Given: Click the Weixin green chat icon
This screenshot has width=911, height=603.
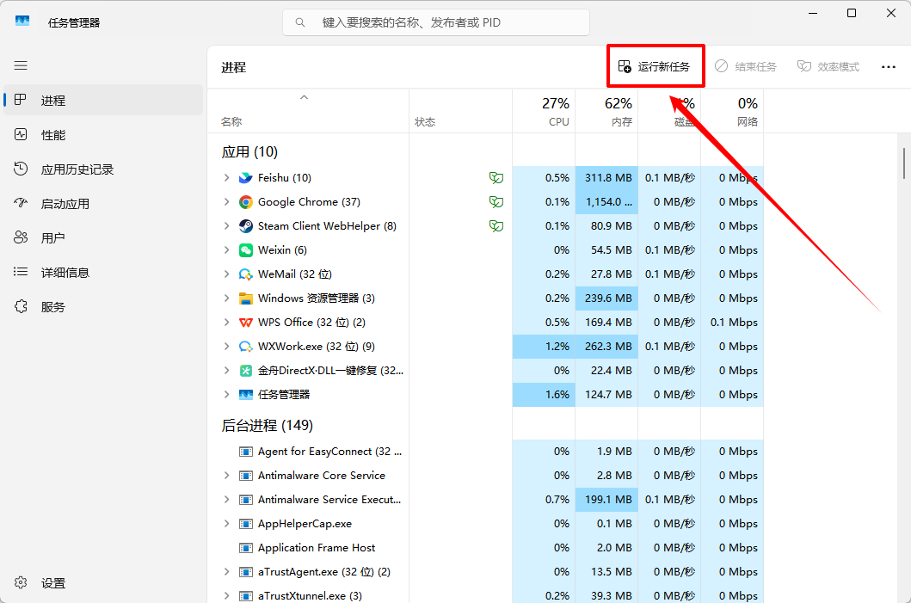Looking at the screenshot, I should pos(246,250).
